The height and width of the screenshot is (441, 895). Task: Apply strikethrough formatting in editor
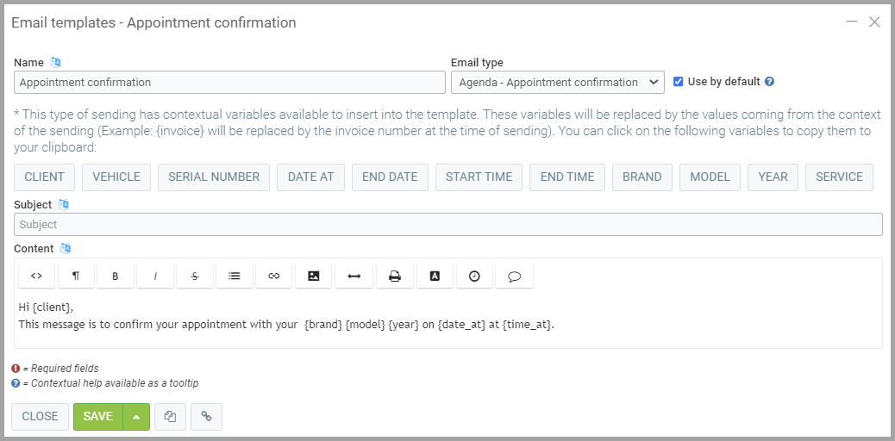pyautogui.click(x=195, y=276)
